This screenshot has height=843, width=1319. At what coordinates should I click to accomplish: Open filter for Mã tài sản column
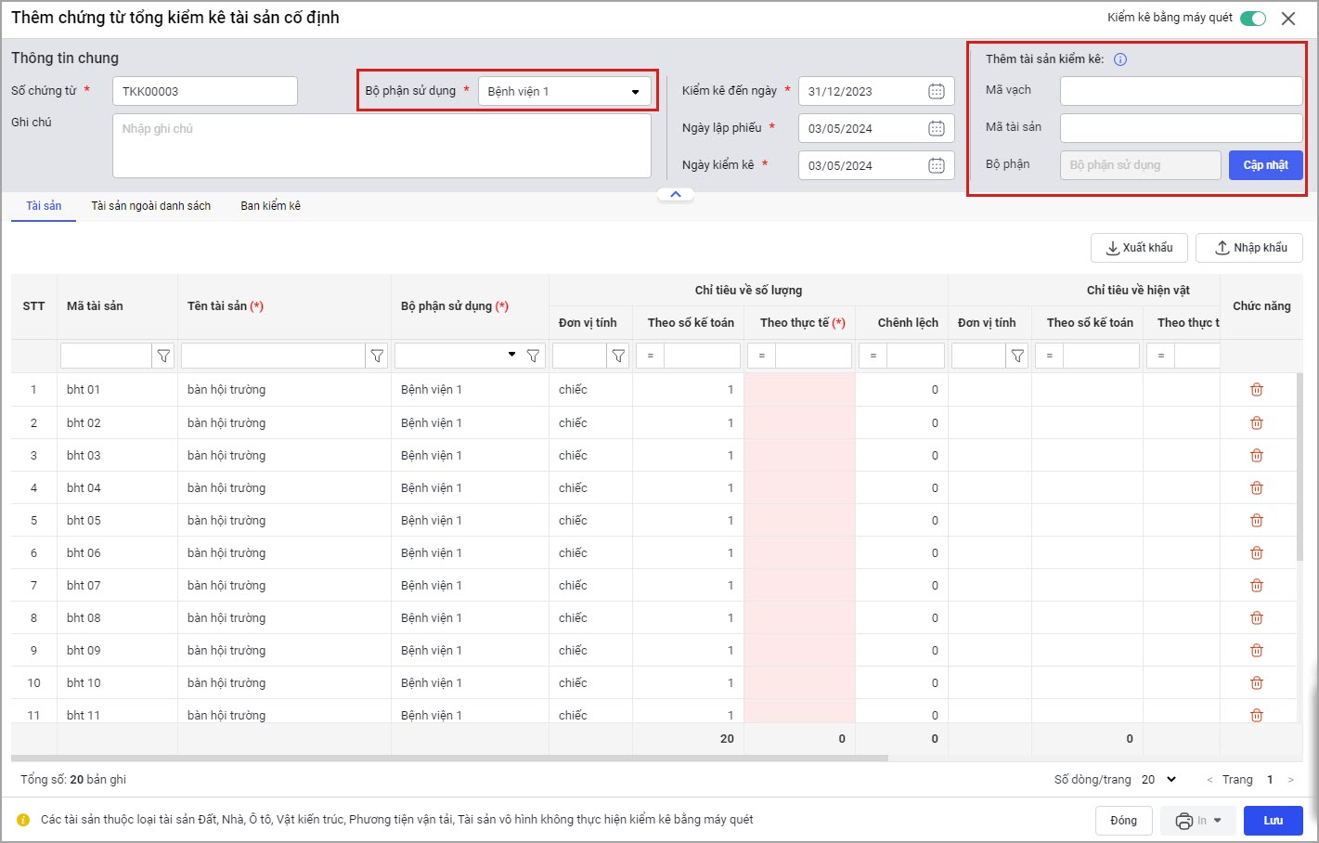pos(163,356)
